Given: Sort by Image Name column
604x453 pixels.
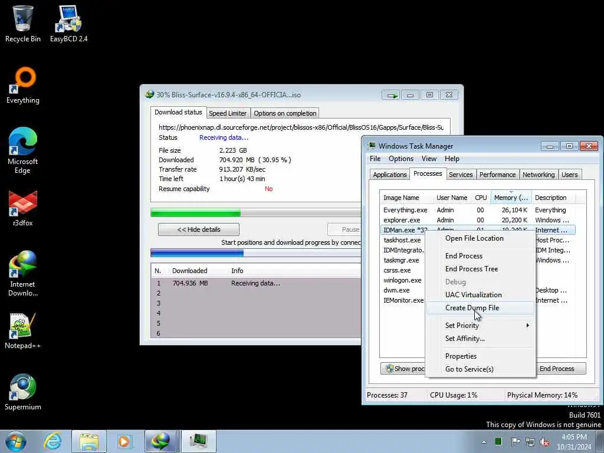Looking at the screenshot, I should coord(401,198).
